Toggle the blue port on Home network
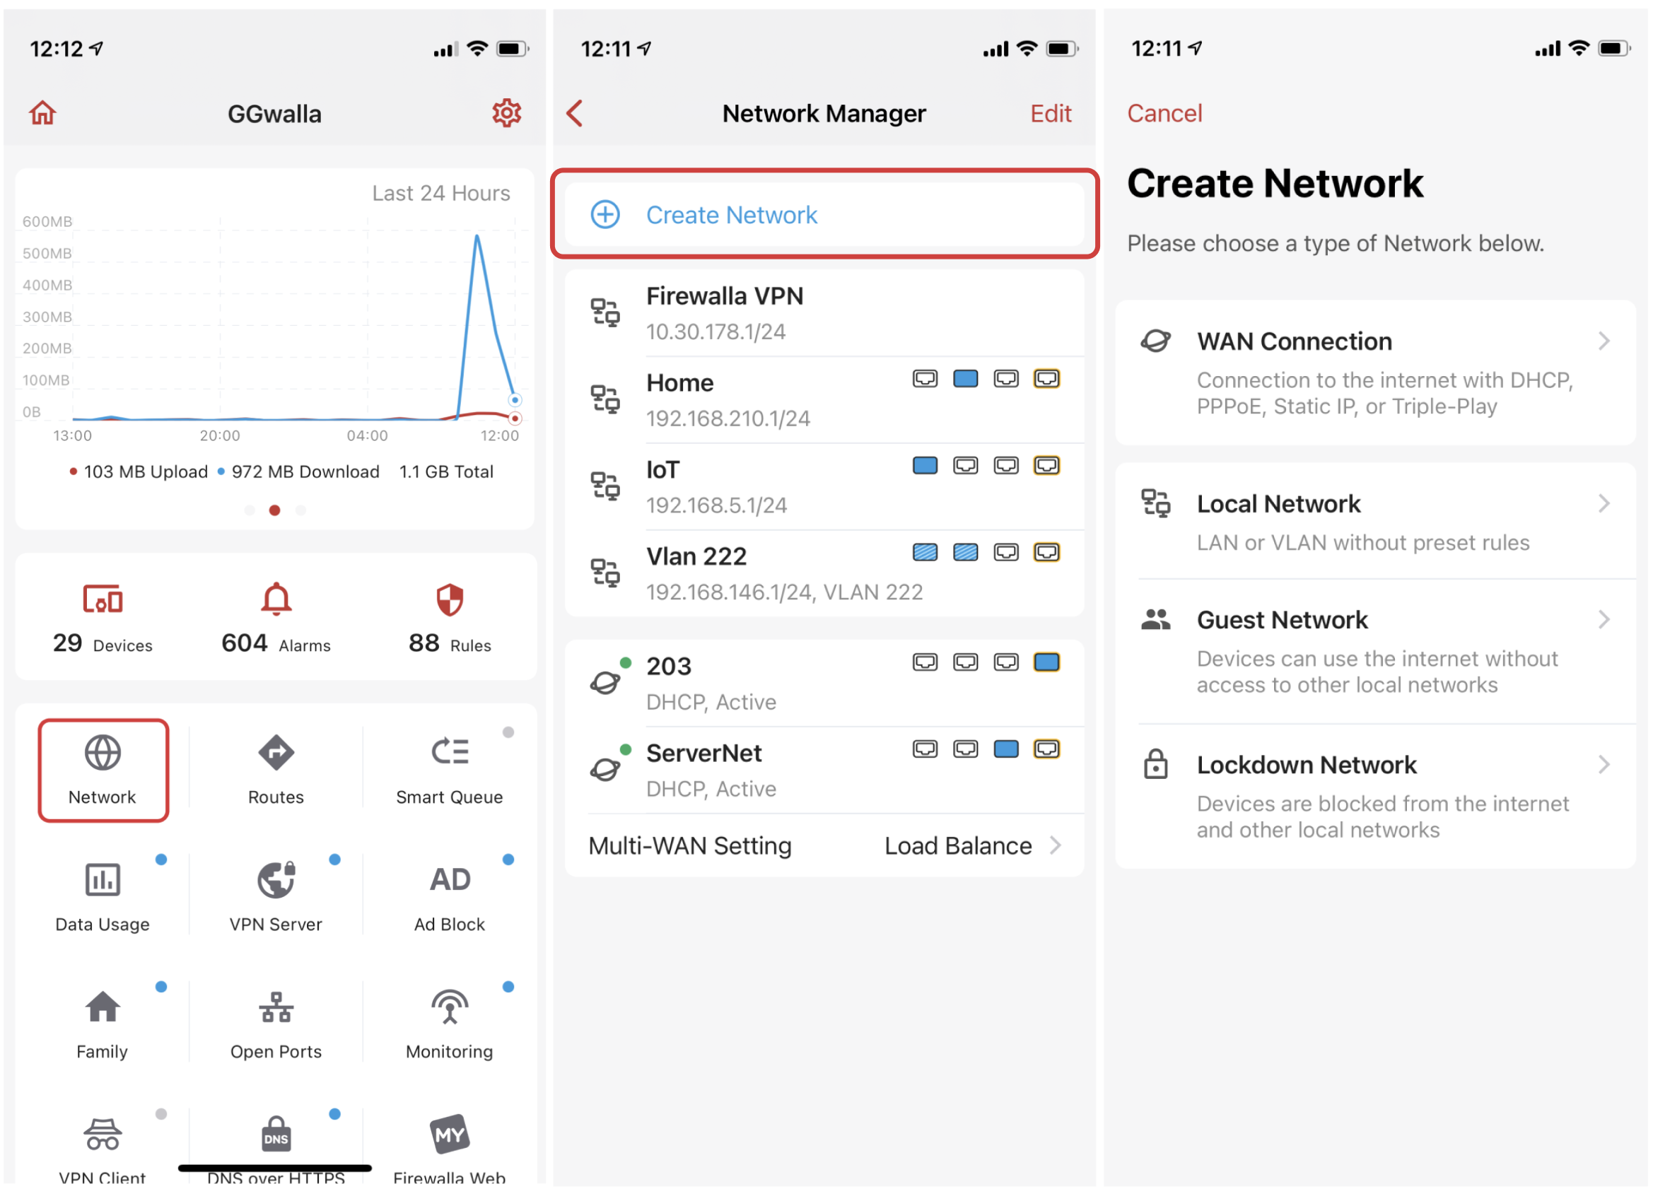The height and width of the screenshot is (1196, 1653). [965, 378]
